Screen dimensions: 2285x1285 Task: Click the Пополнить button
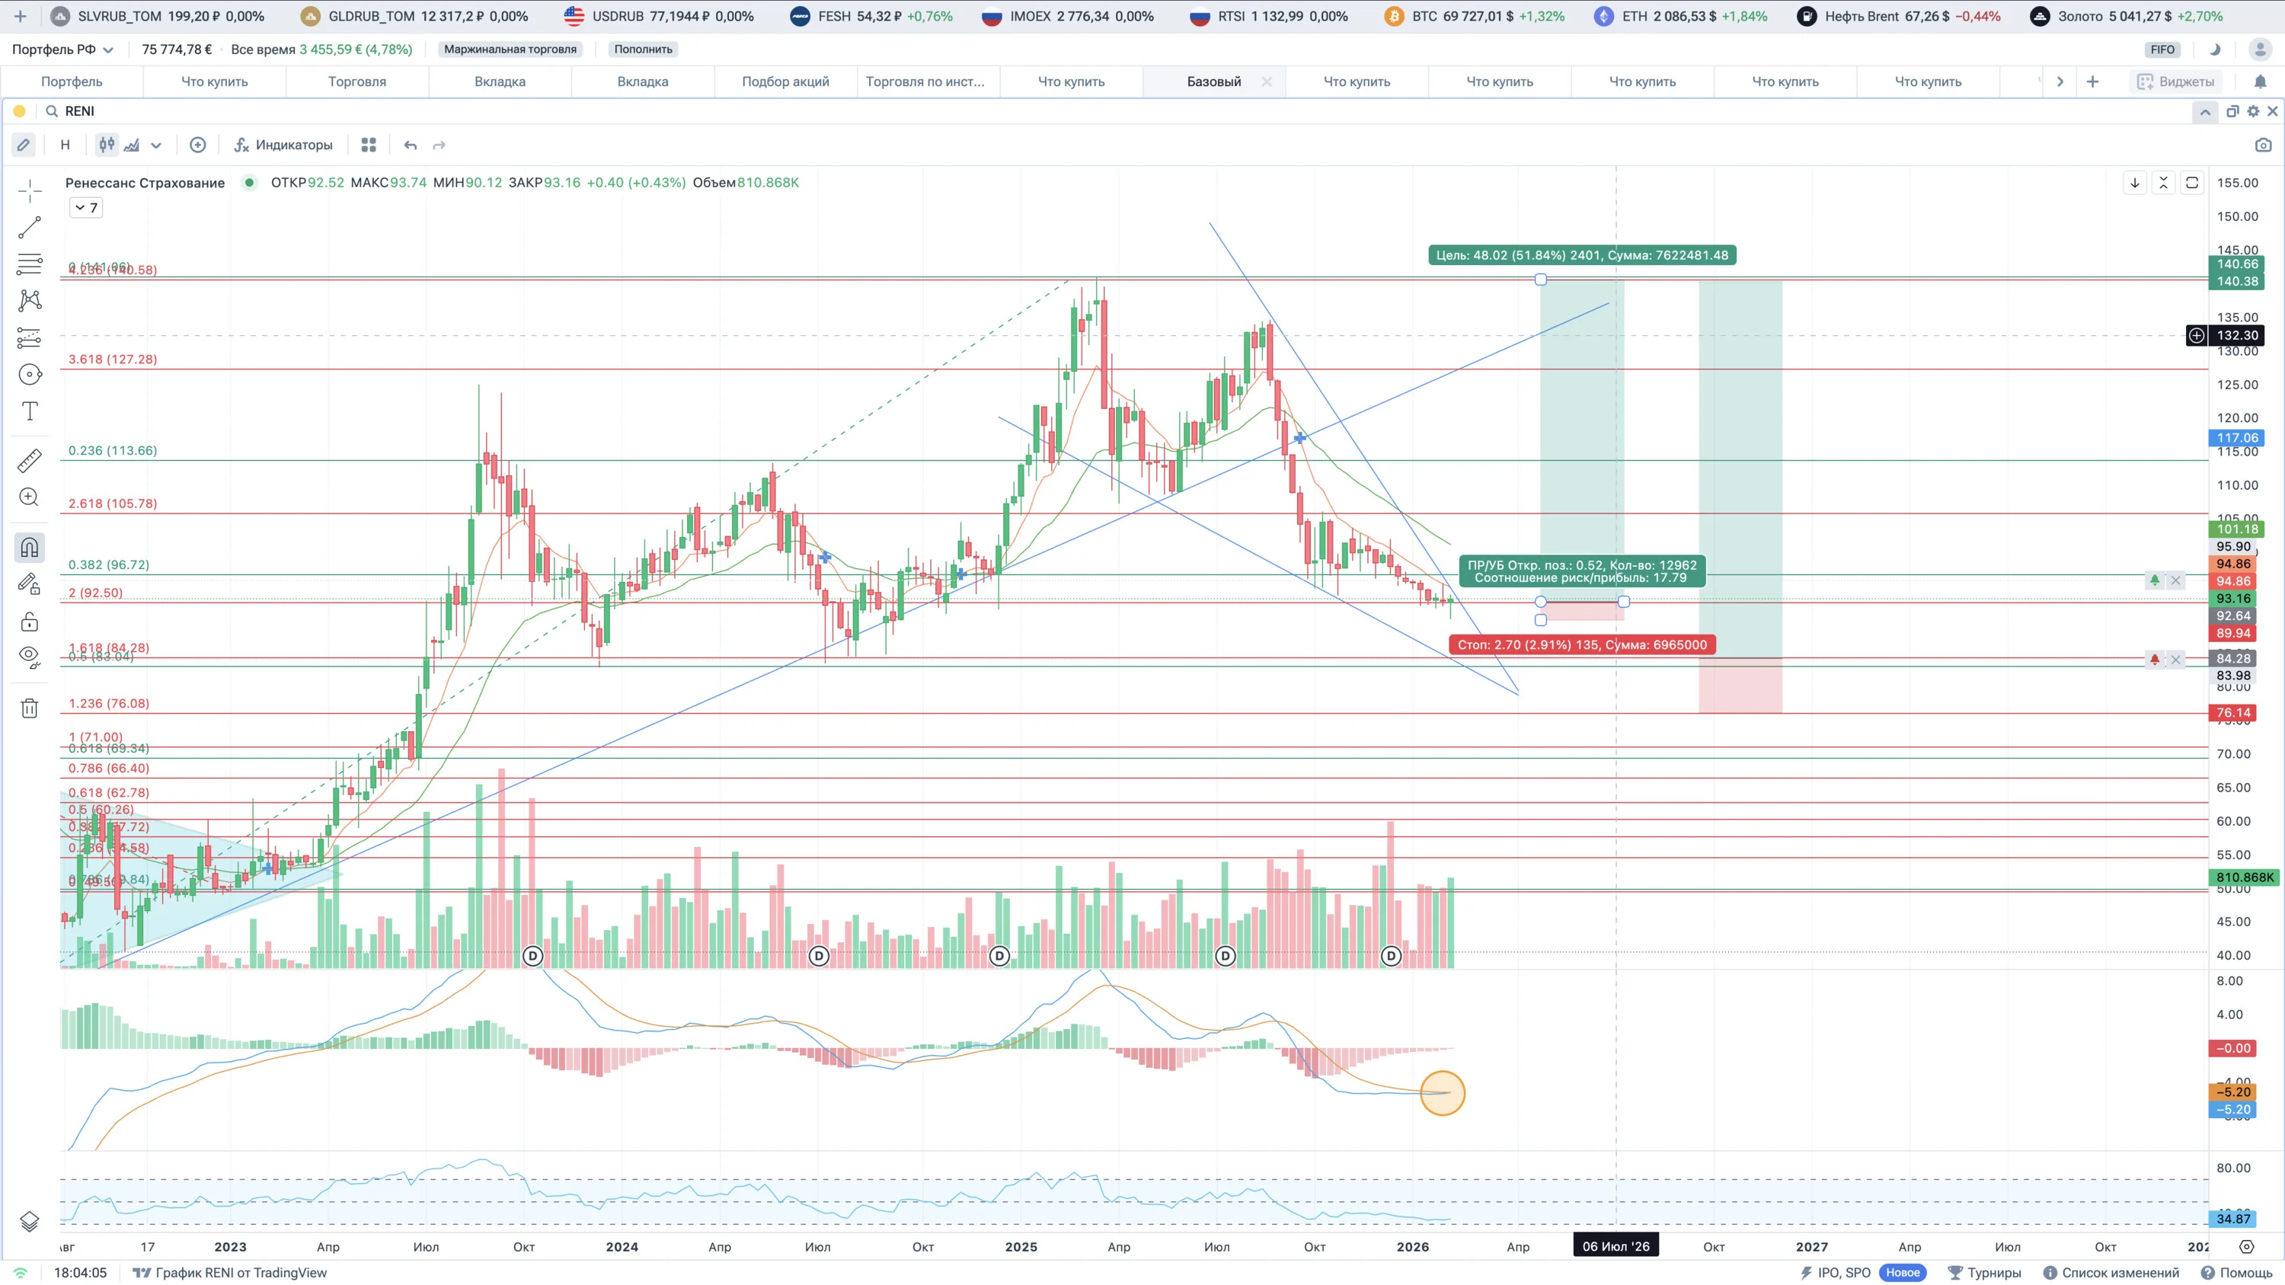coord(643,50)
